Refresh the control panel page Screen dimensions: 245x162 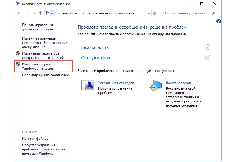[x=154, y=13]
